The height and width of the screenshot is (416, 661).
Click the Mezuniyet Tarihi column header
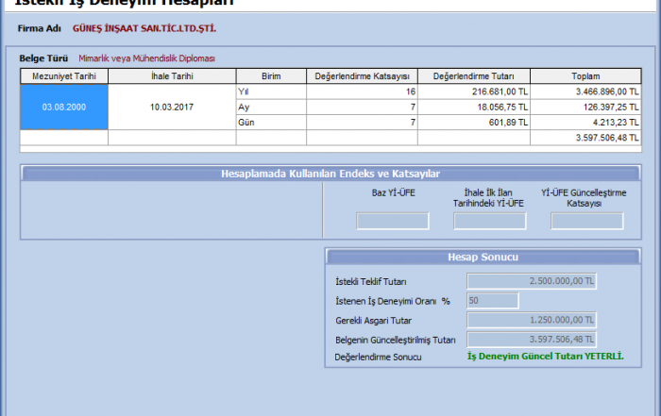point(64,76)
